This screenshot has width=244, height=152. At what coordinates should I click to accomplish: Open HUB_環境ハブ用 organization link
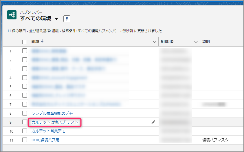tap(45, 140)
